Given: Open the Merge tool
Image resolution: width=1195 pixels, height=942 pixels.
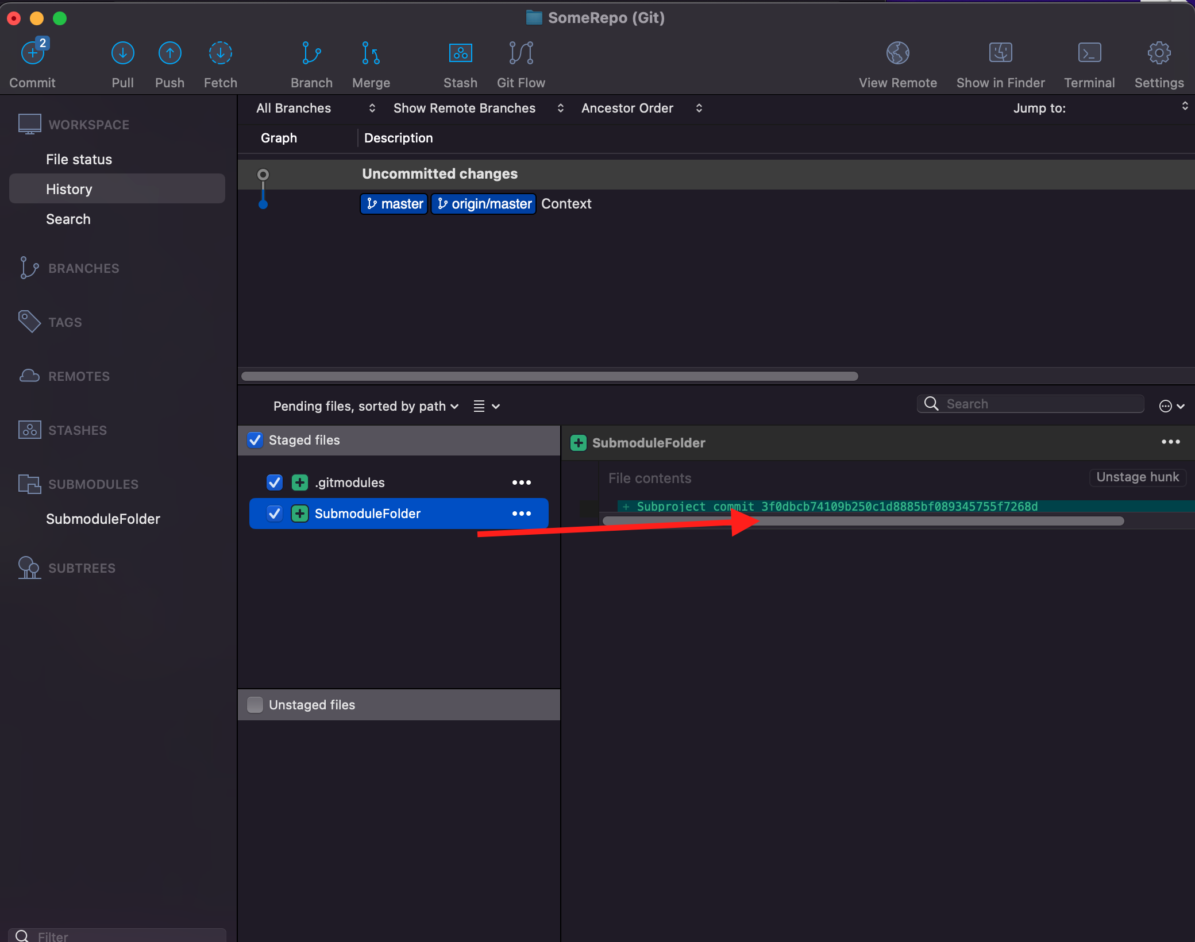Looking at the screenshot, I should [371, 54].
